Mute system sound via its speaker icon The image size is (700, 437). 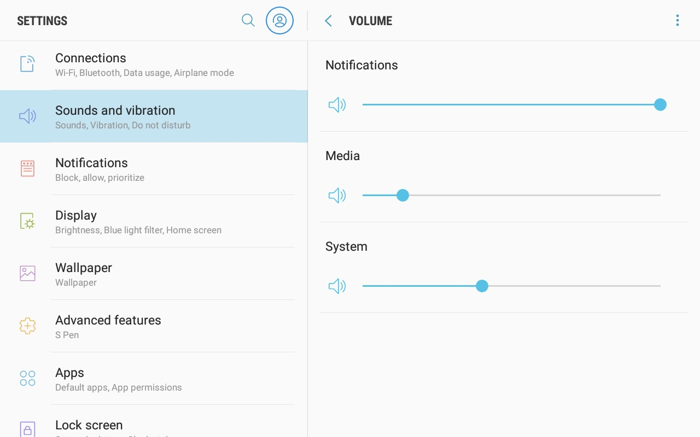point(337,286)
